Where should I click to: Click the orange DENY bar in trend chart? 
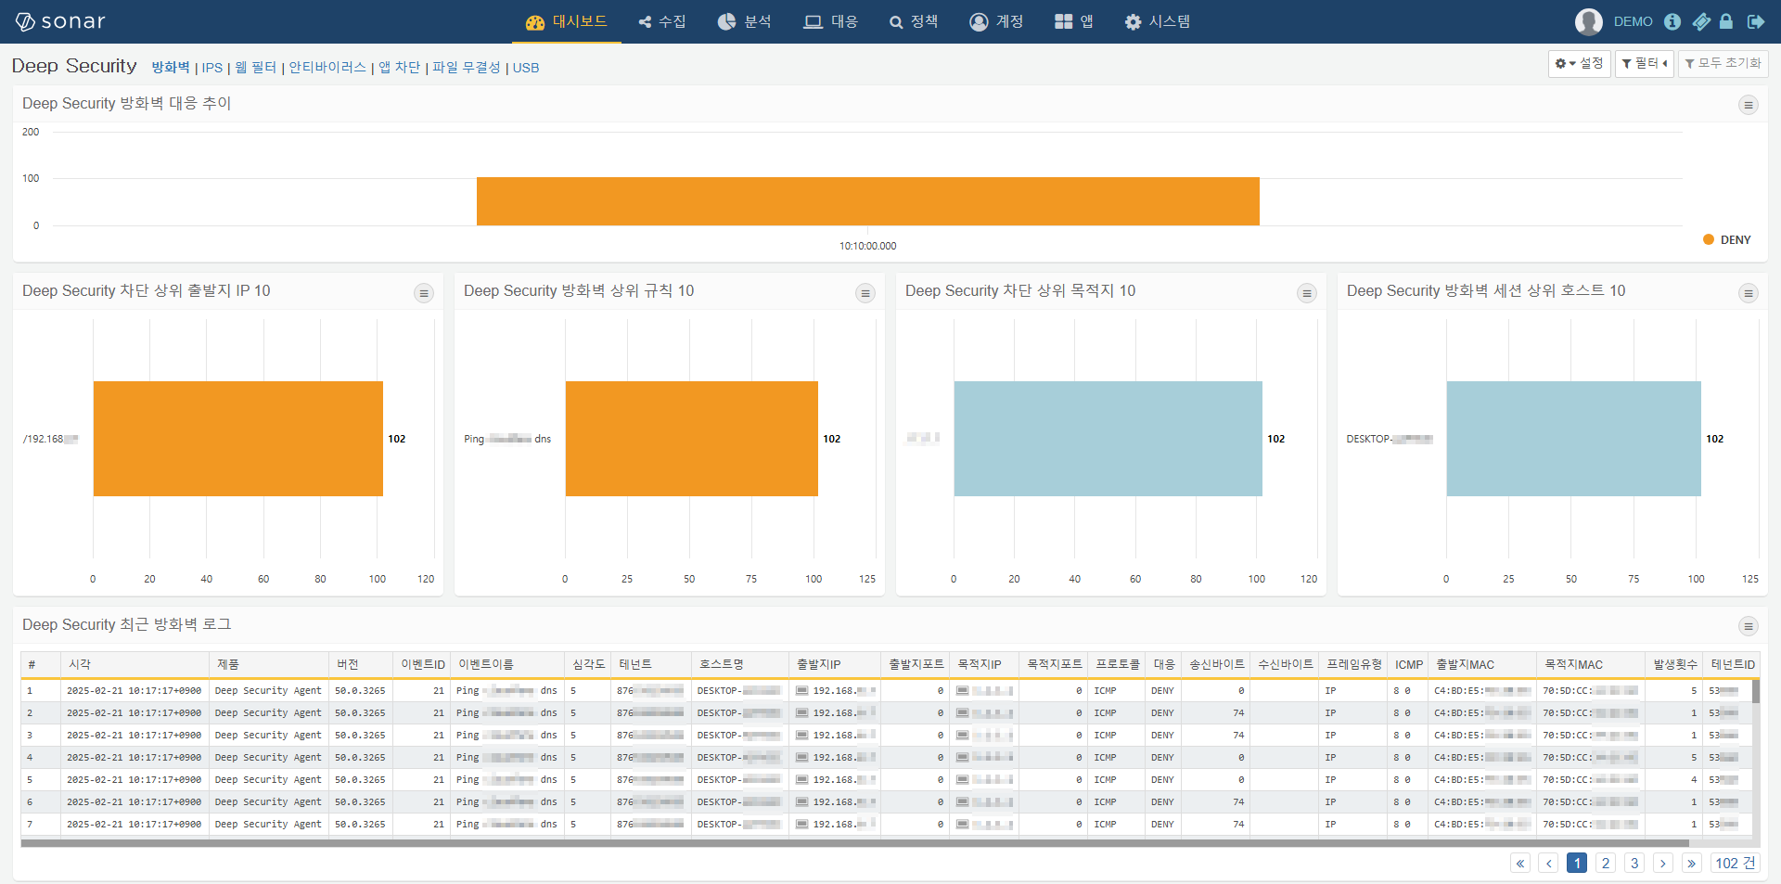point(867,201)
